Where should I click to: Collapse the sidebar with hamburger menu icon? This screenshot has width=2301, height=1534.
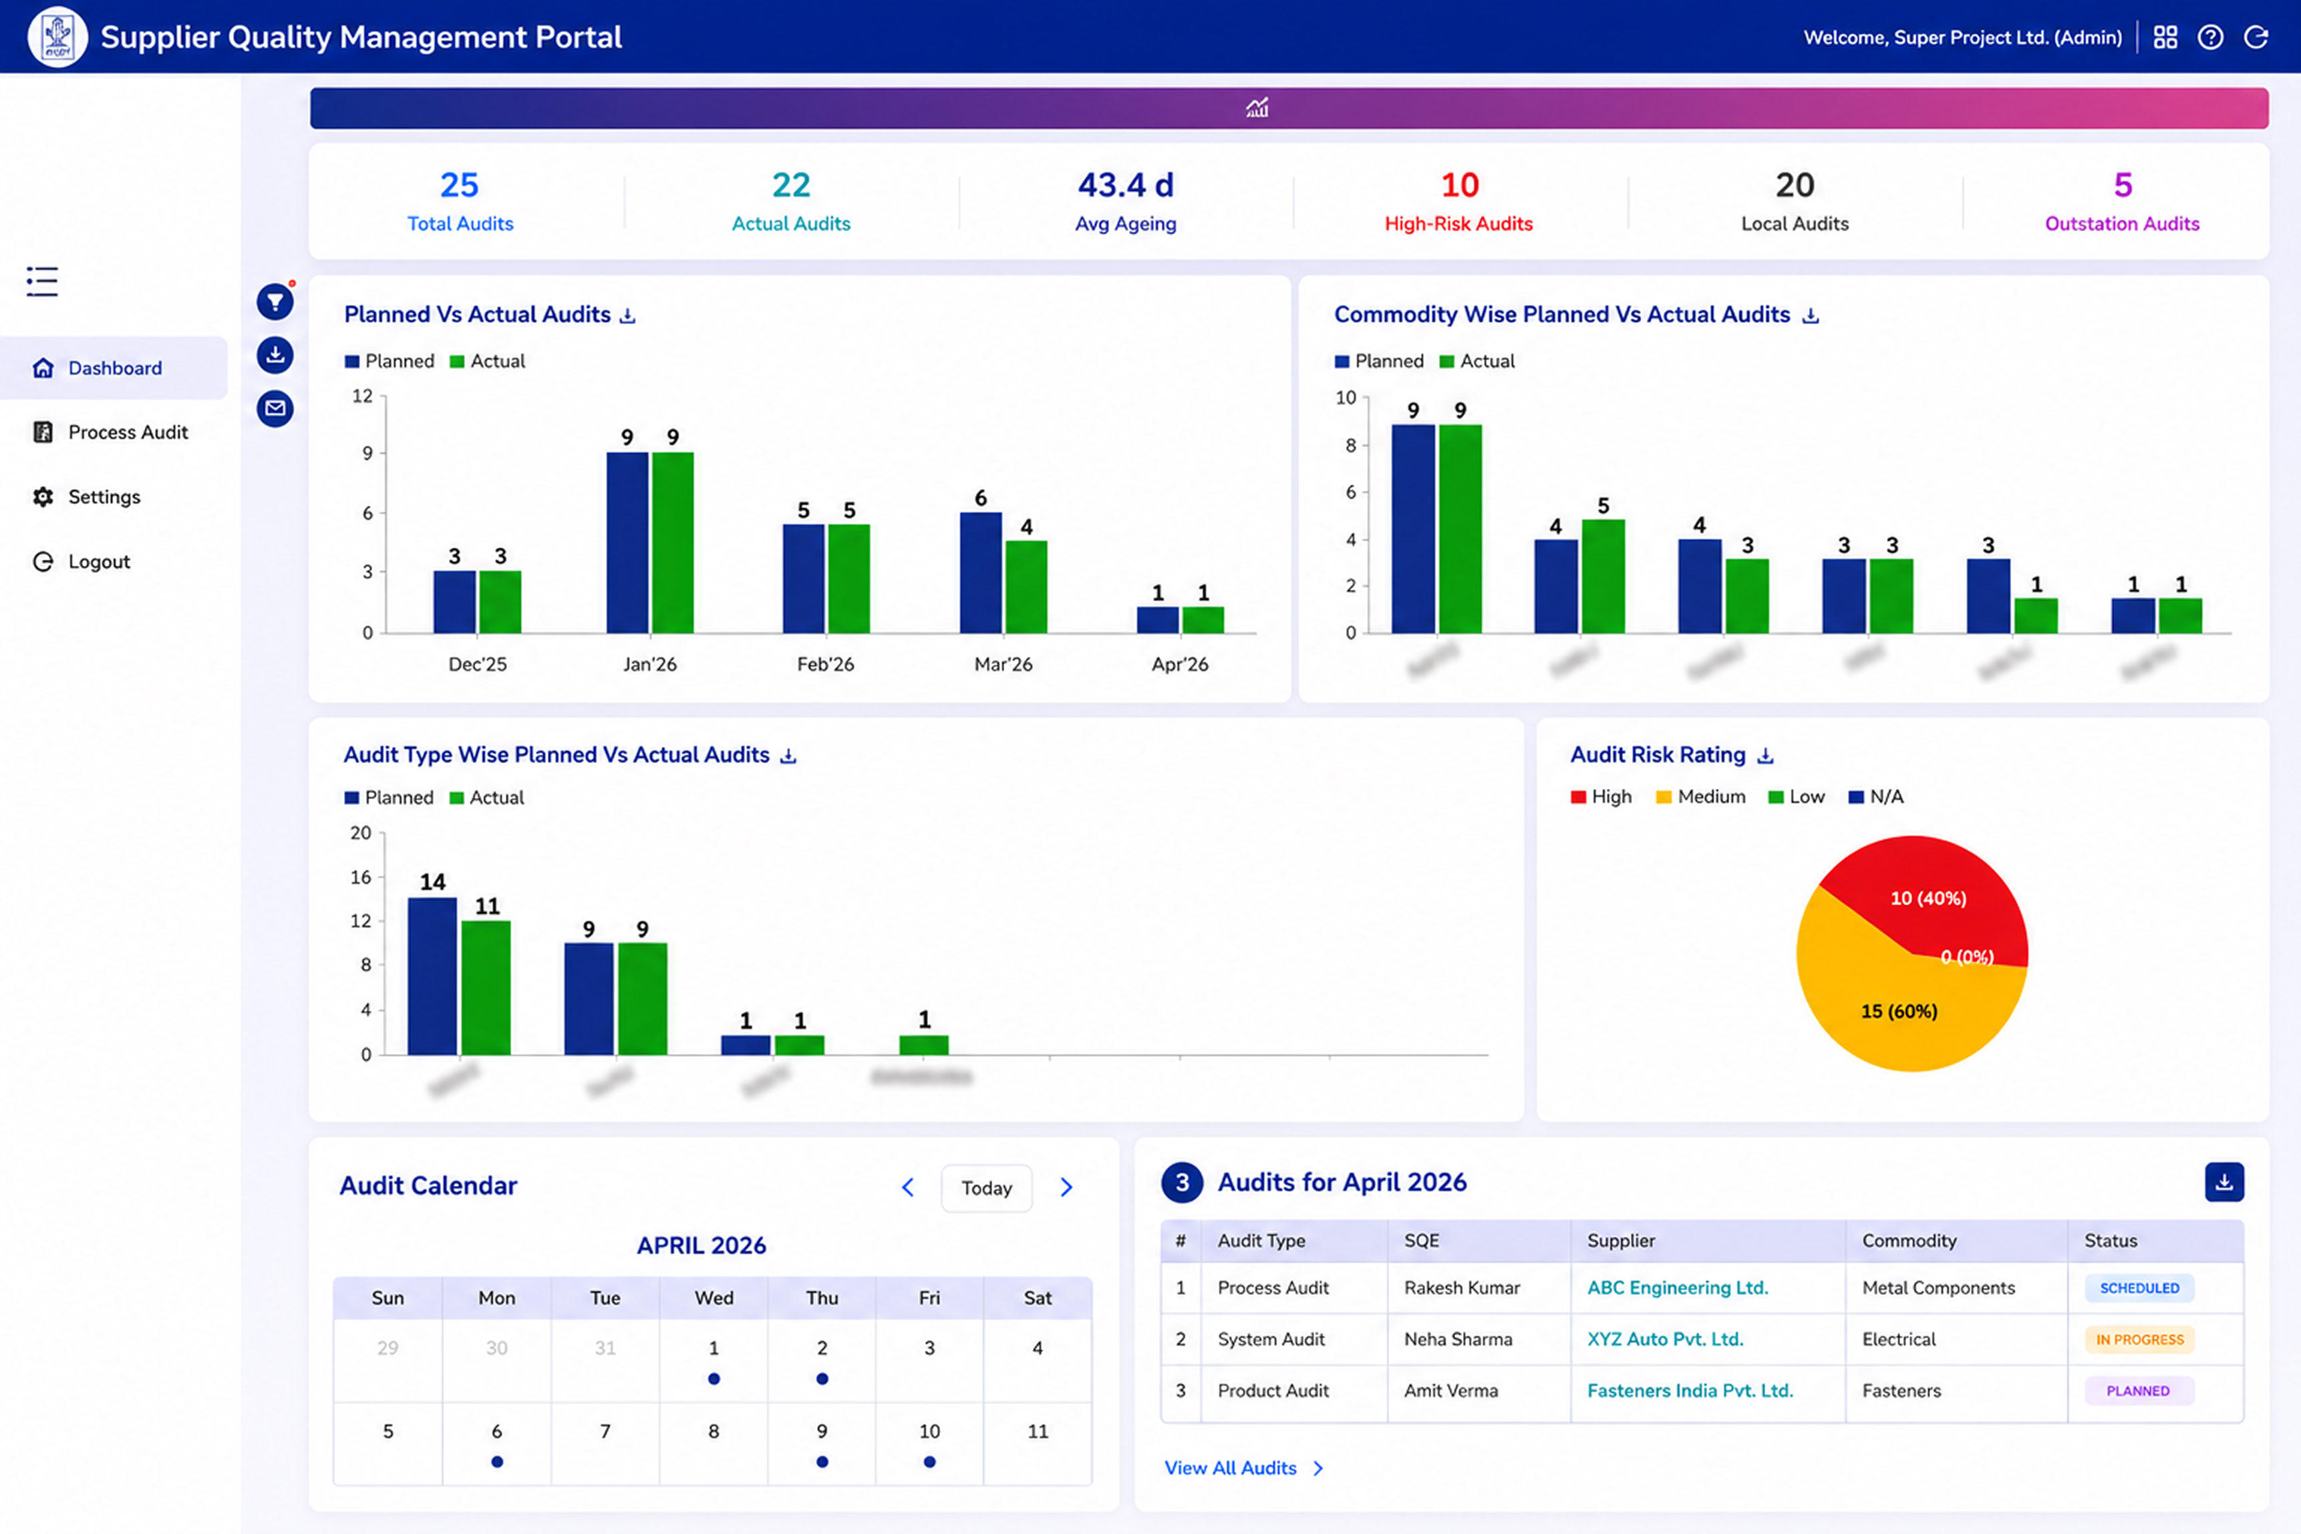42,282
